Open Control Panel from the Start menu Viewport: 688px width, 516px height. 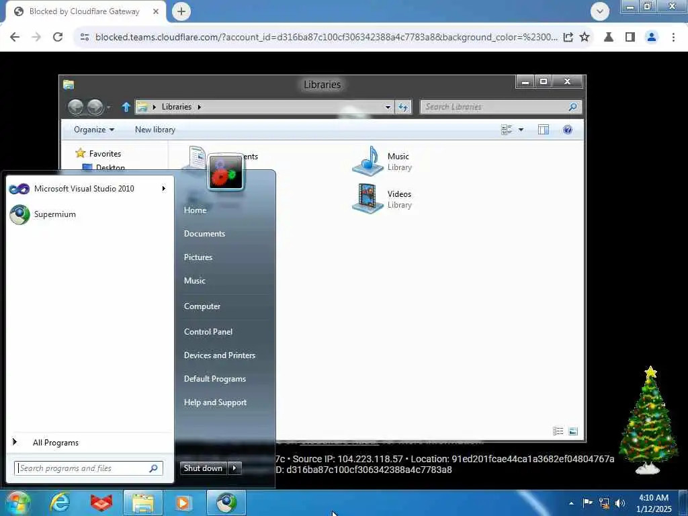pyautogui.click(x=208, y=332)
